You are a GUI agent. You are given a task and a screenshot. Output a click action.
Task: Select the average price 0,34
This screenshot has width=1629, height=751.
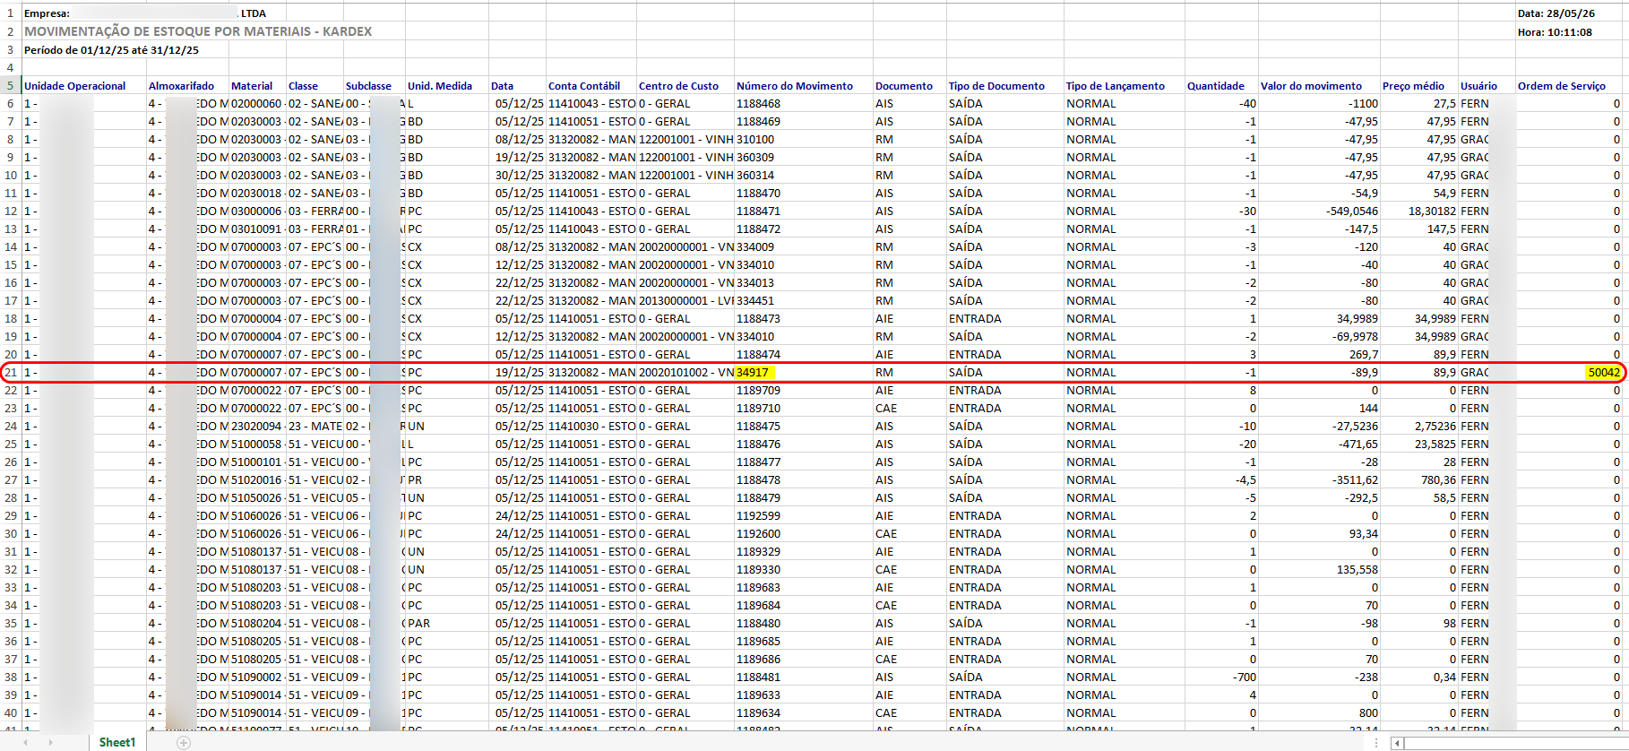1444,678
